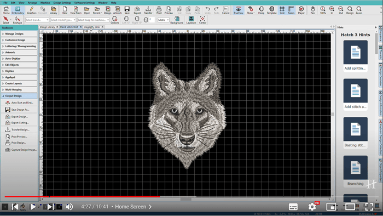Open the Metric units dropdown
Viewport: 383px width, 216px height.
pos(163,20)
